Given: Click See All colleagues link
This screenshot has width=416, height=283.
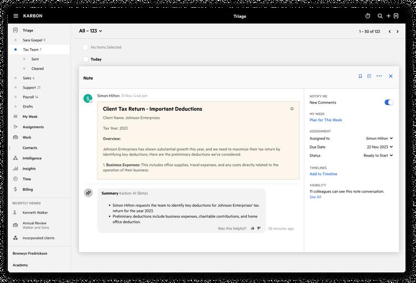Looking at the screenshot, I should tap(315, 197).
